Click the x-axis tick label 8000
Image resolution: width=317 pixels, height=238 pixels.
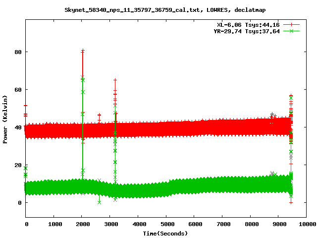pos(252,224)
